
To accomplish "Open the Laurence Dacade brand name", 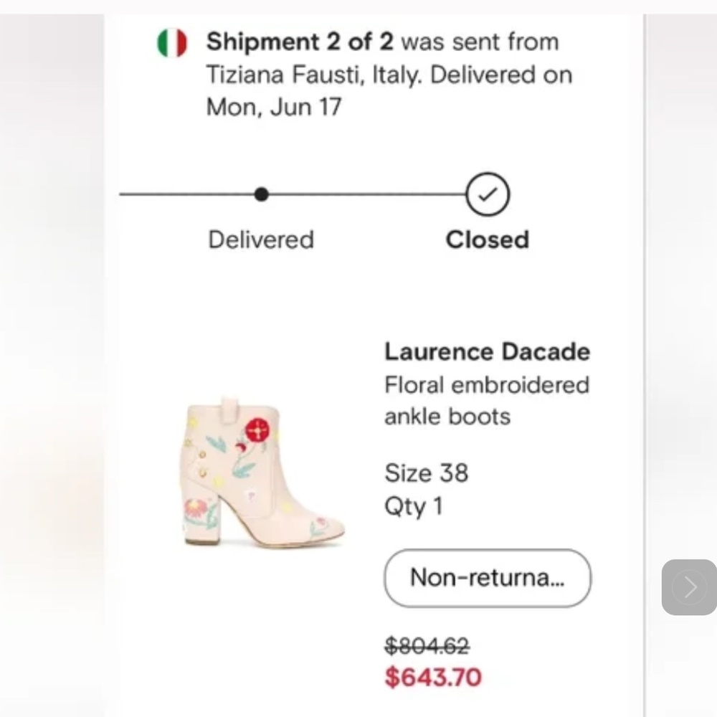I will [x=487, y=352].
